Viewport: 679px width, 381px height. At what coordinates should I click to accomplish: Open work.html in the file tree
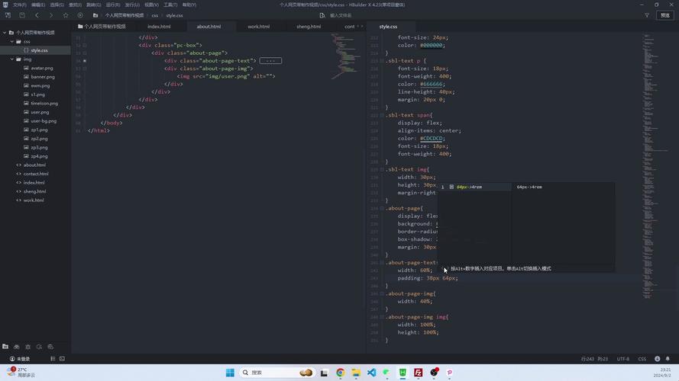pyautogui.click(x=35, y=200)
